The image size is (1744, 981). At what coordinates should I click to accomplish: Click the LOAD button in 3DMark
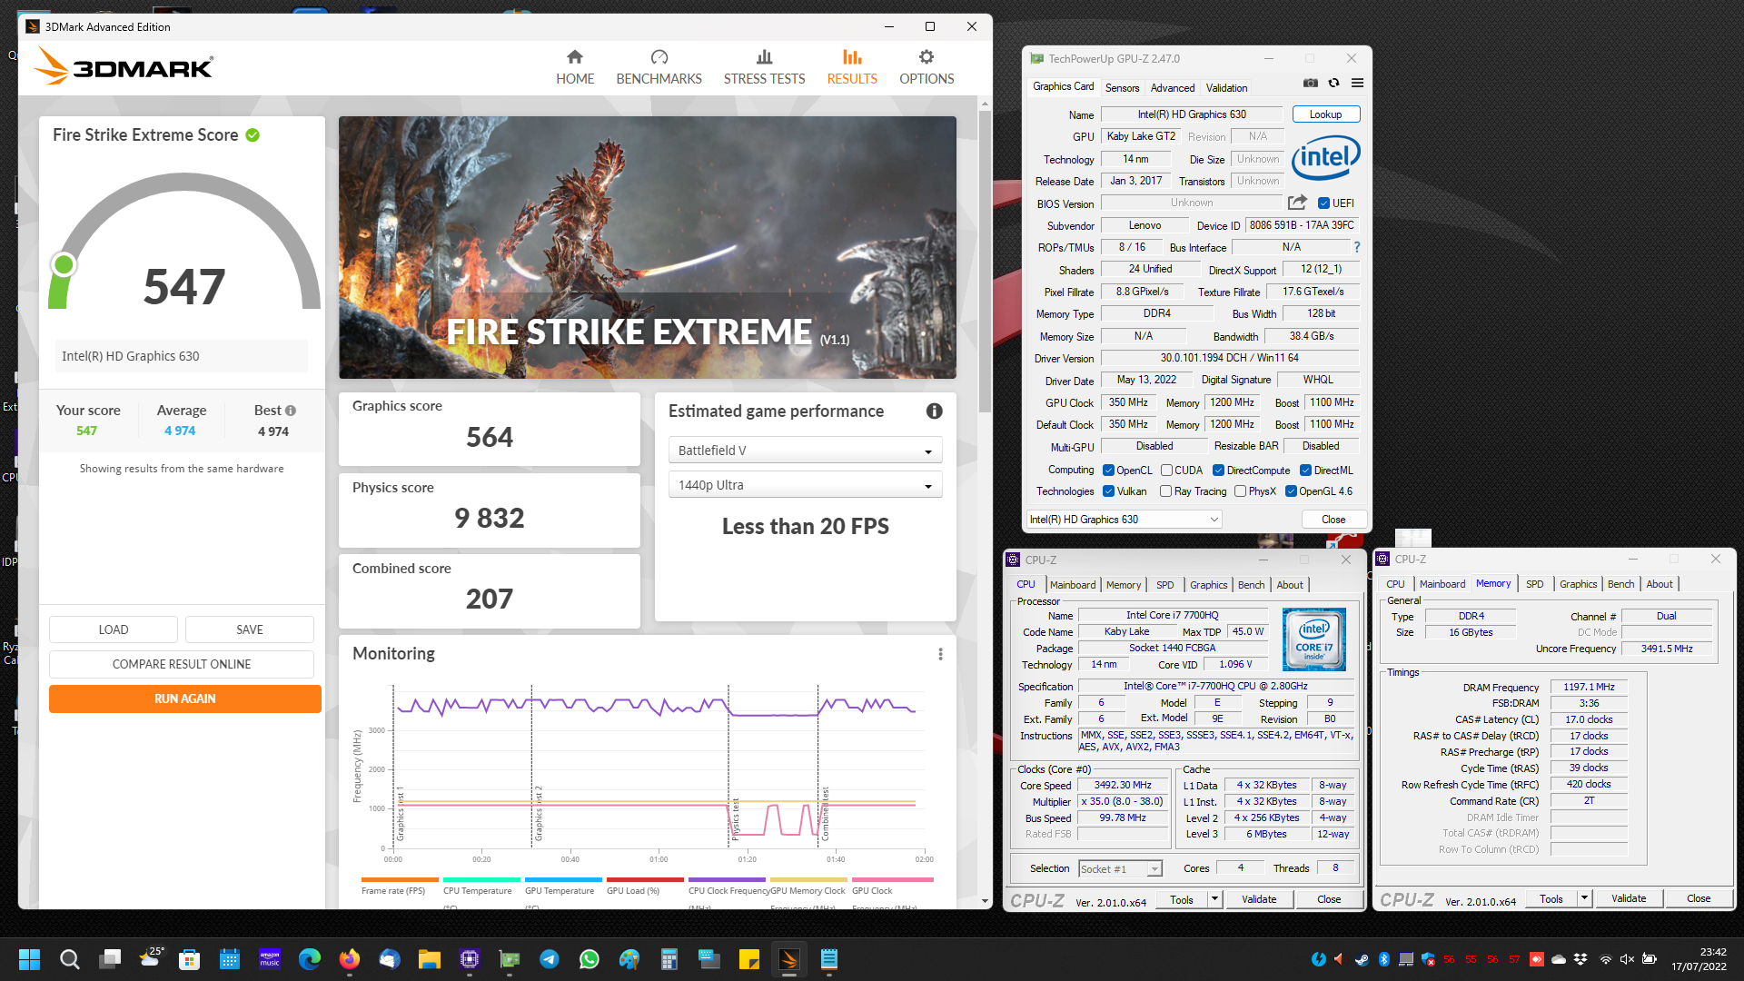(x=114, y=629)
